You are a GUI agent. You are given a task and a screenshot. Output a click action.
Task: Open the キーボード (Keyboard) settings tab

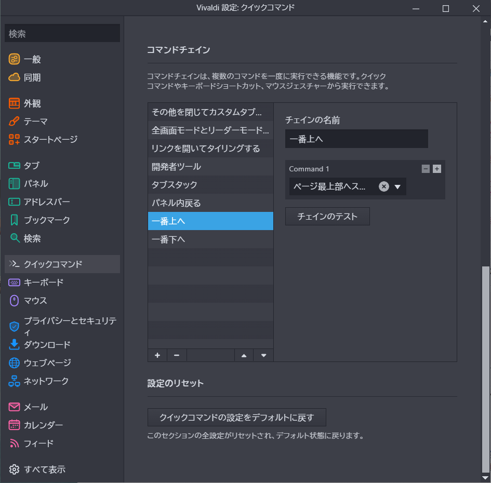(x=44, y=283)
